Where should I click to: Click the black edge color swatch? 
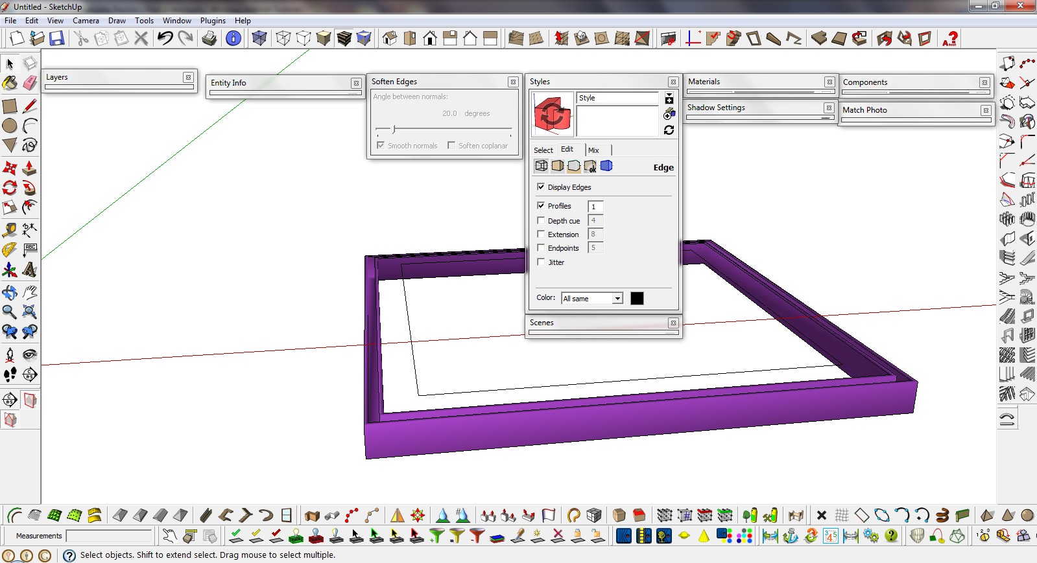tap(637, 298)
